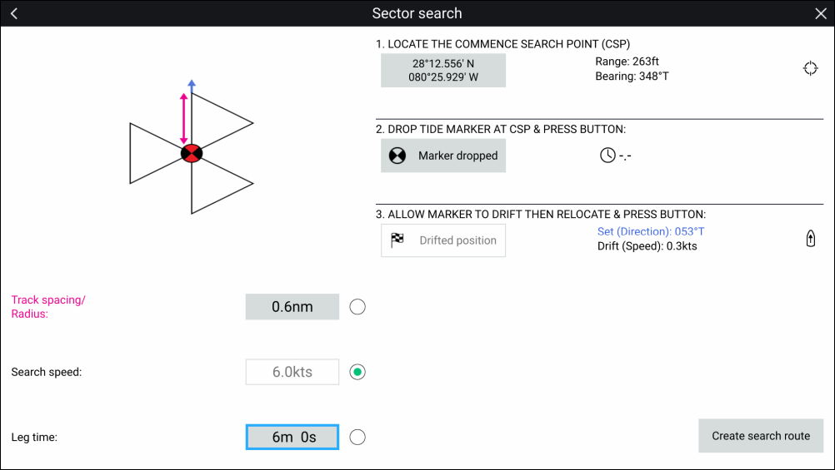Select the Leg time radio button
835x470 pixels.
tap(357, 437)
